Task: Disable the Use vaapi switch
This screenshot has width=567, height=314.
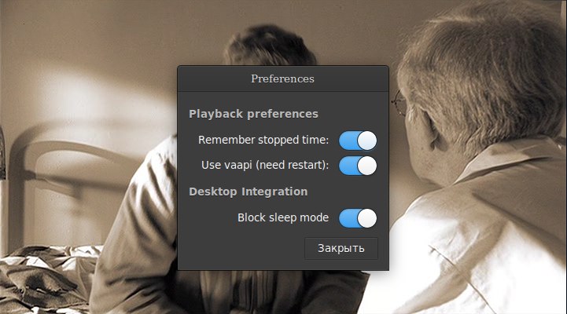Action: click(x=358, y=166)
